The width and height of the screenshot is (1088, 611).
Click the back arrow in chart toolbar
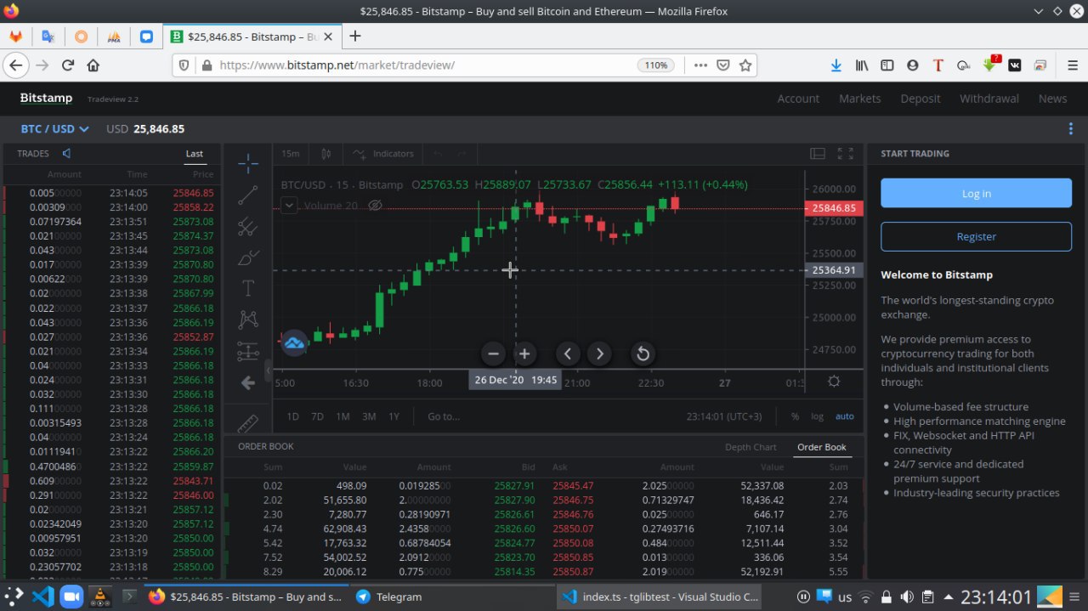pyautogui.click(x=248, y=383)
